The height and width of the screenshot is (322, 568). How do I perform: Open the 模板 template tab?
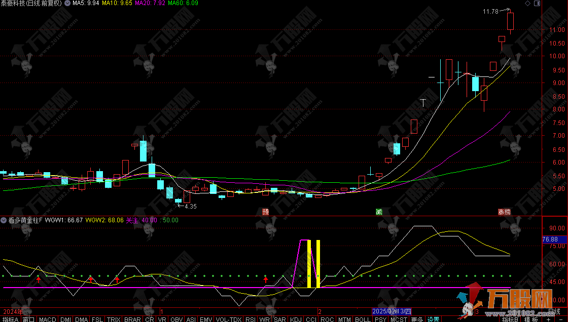click(x=530, y=319)
